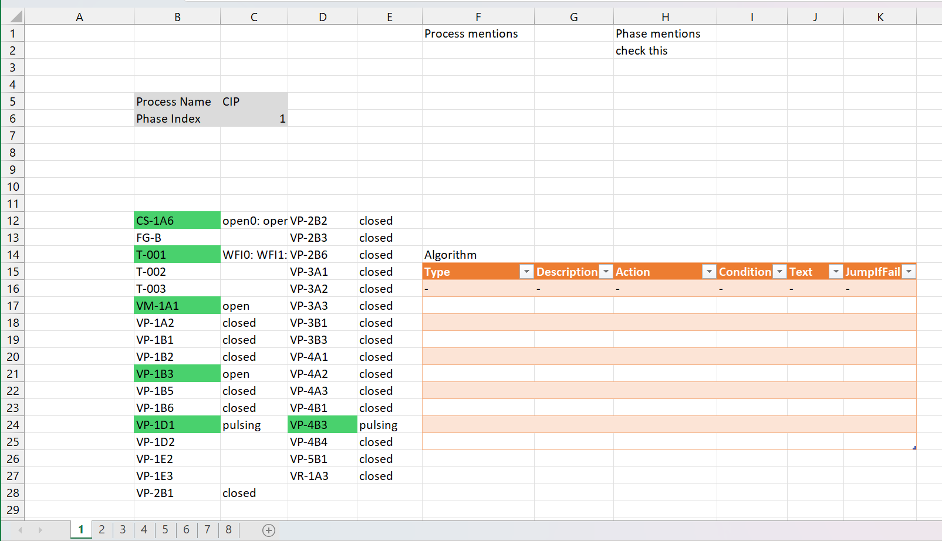The height and width of the screenshot is (541, 942).
Task: Select row 24 header
Action: point(12,425)
